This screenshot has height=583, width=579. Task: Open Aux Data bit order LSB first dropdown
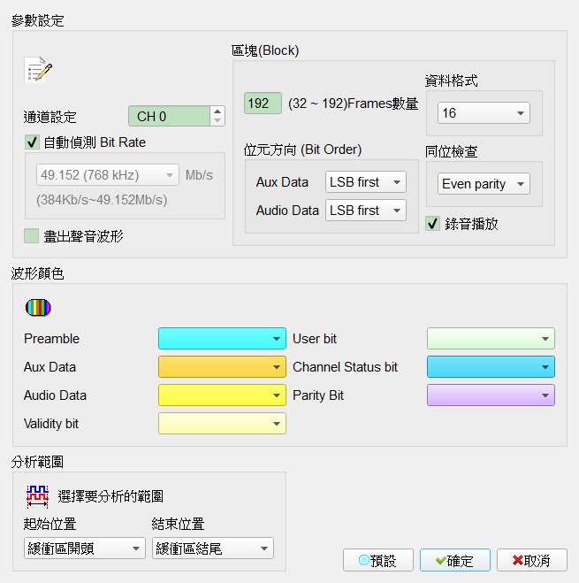click(x=366, y=182)
